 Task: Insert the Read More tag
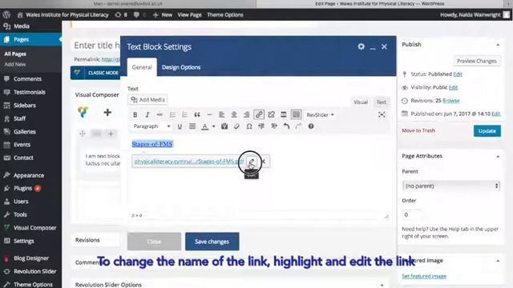[284, 115]
